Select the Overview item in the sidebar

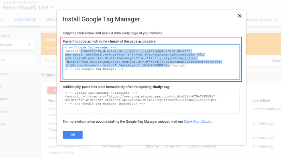click(x=4, y=74)
